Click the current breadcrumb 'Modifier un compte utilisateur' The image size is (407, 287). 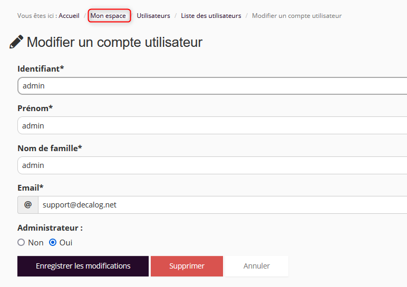point(296,16)
